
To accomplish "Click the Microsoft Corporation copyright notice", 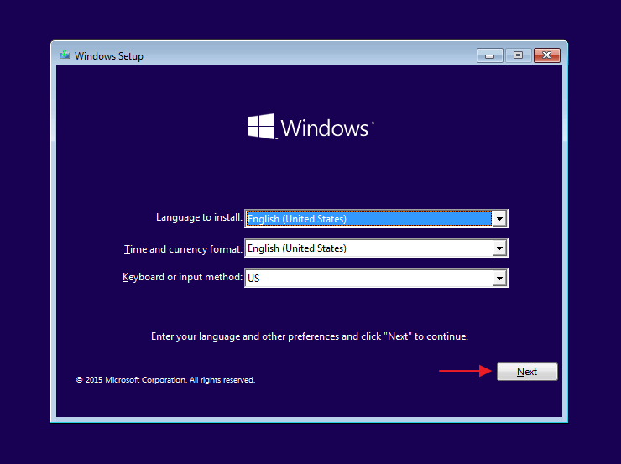I will [165, 380].
